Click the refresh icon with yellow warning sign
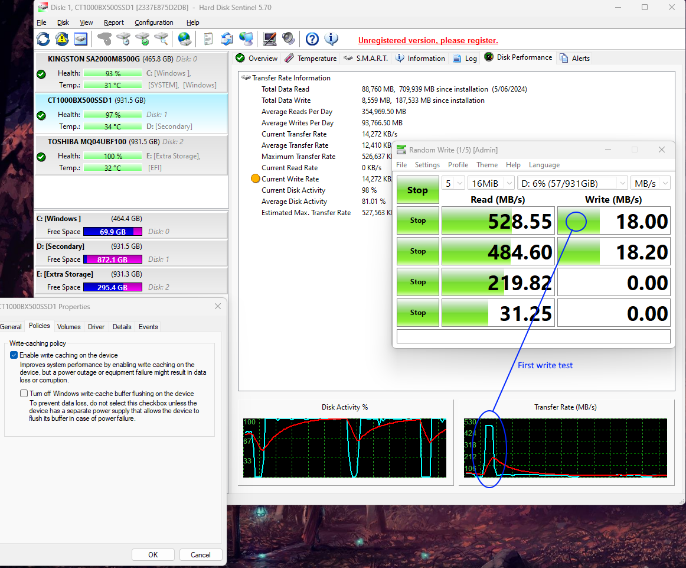 (61, 39)
